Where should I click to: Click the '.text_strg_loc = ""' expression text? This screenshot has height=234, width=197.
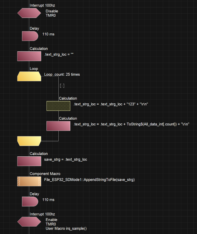coord(59,55)
